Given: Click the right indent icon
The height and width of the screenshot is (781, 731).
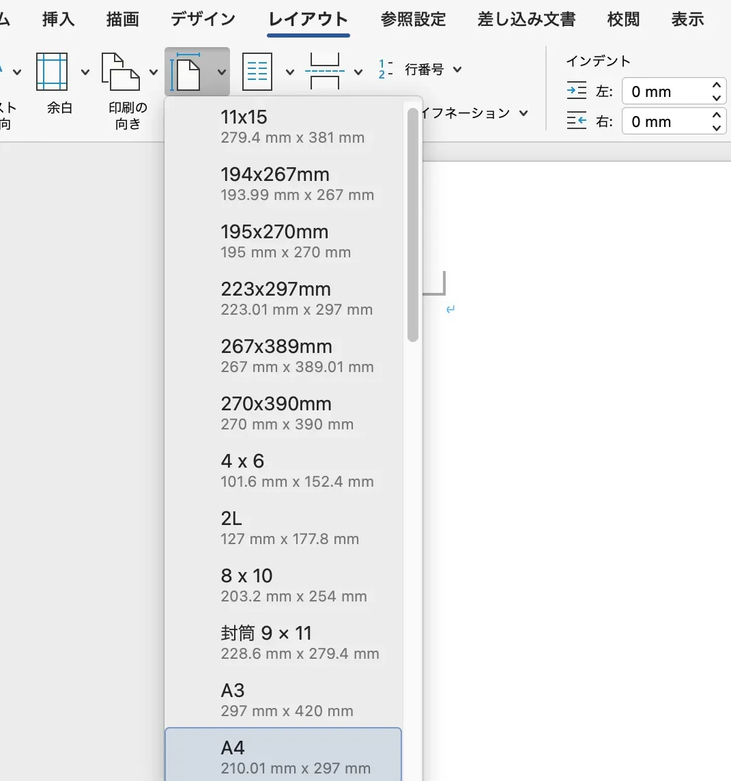Looking at the screenshot, I should coord(577,122).
